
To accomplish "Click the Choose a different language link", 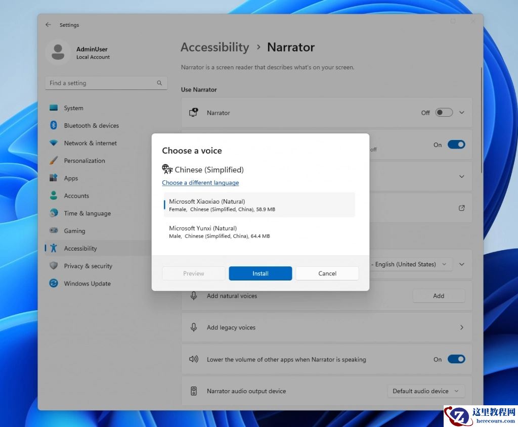I will coord(200,182).
